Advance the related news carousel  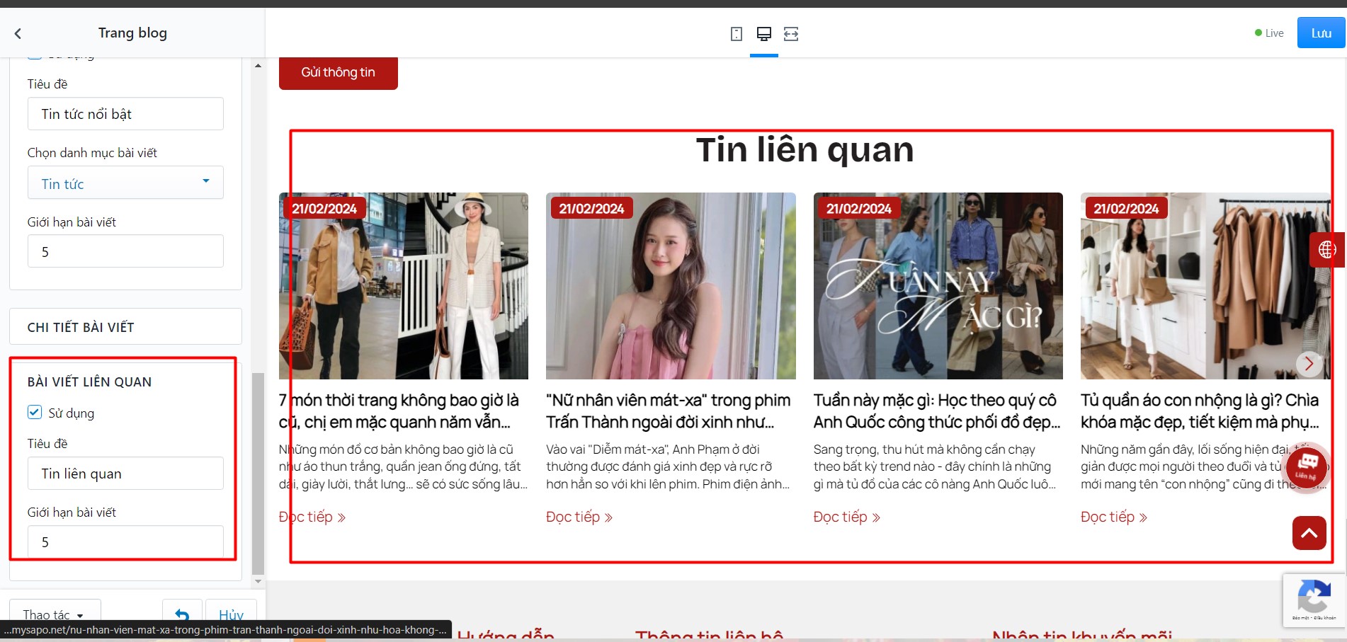click(x=1309, y=364)
